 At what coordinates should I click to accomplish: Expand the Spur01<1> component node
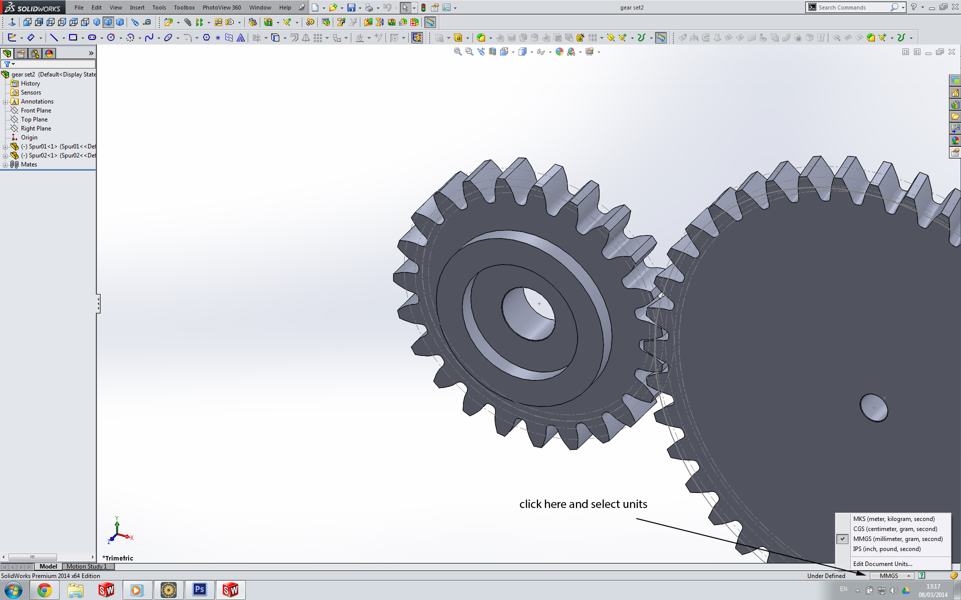(x=6, y=147)
